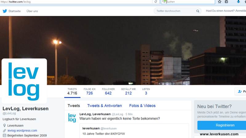Open quoted tweet author leverkusen
The height and width of the screenshot is (138, 246).
(x=91, y=128)
